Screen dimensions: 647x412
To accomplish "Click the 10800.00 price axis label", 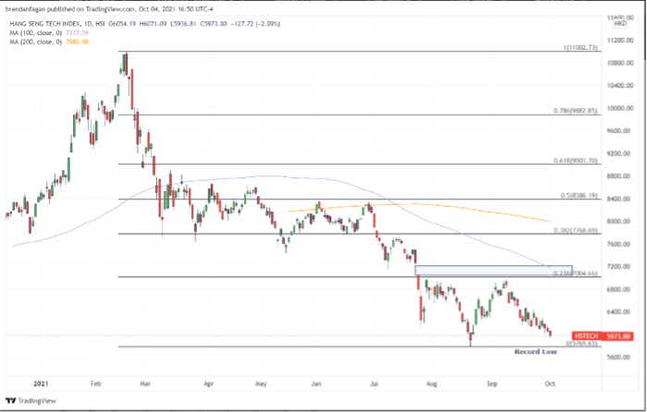I will 620,63.
